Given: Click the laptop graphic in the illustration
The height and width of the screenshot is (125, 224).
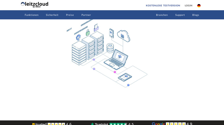Looking at the screenshot, I should (x=116, y=60).
